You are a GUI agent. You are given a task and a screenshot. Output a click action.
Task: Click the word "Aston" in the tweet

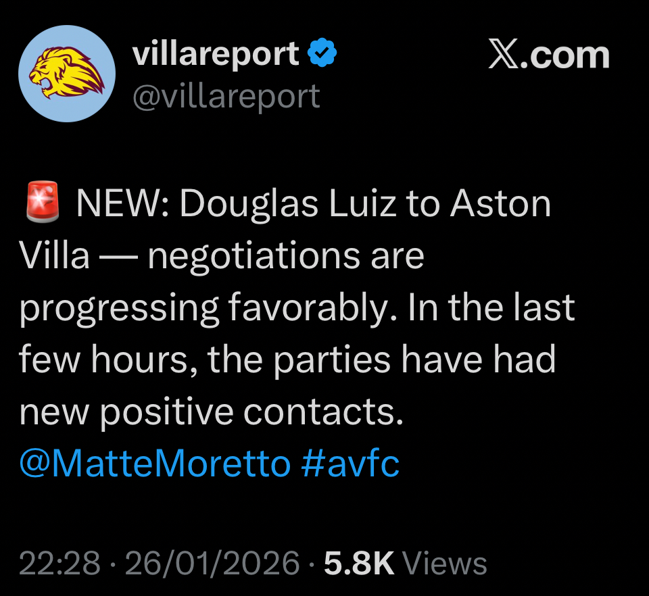coord(500,205)
